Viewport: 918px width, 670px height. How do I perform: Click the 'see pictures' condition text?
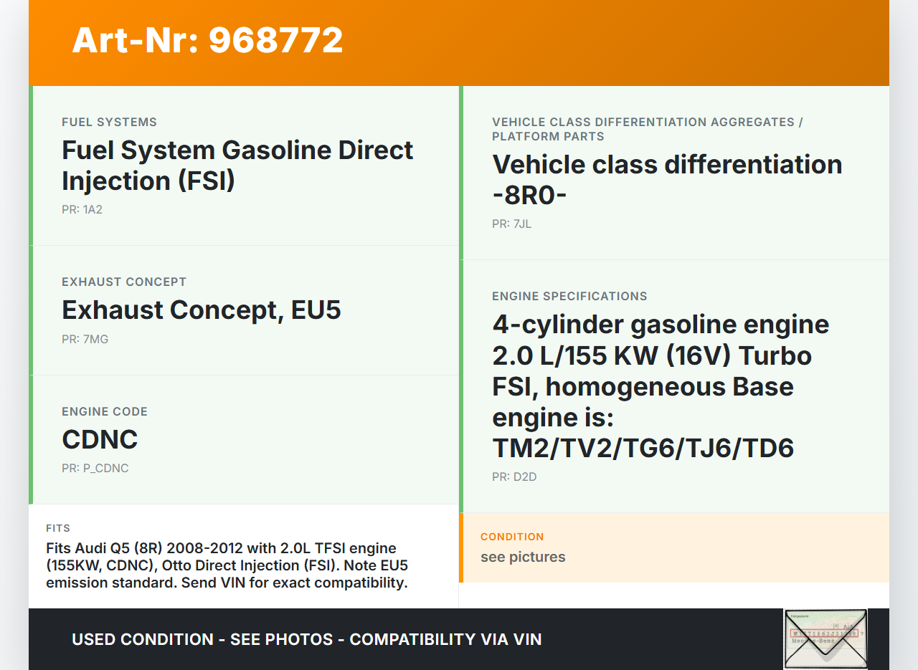click(522, 557)
